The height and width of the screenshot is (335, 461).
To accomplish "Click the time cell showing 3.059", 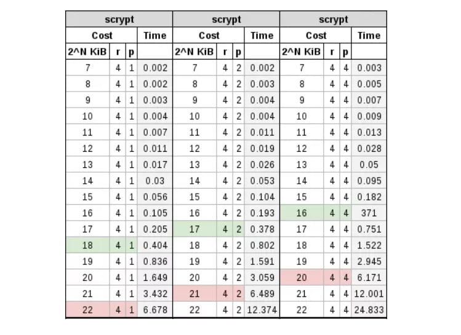I will (x=262, y=277).
